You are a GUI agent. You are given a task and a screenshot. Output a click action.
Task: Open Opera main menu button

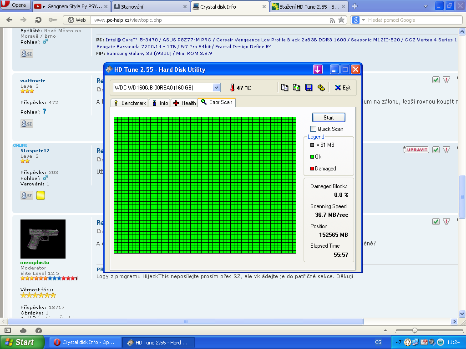[15, 5]
